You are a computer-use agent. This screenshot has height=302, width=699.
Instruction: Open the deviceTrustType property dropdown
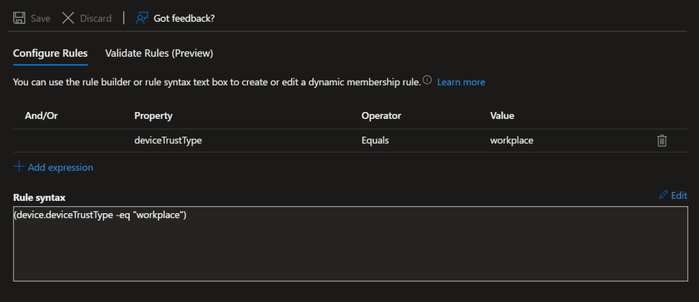(167, 141)
